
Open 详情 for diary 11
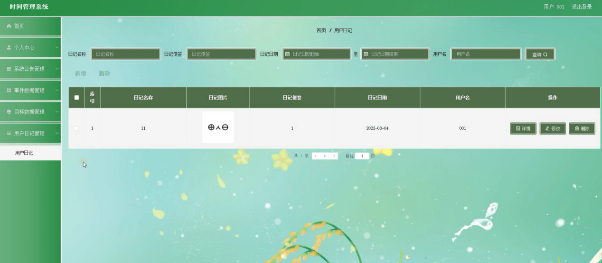point(523,128)
